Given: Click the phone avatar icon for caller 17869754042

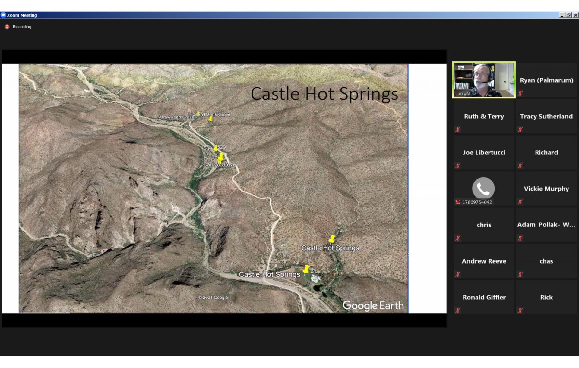Looking at the screenshot, I should pyautogui.click(x=483, y=188).
